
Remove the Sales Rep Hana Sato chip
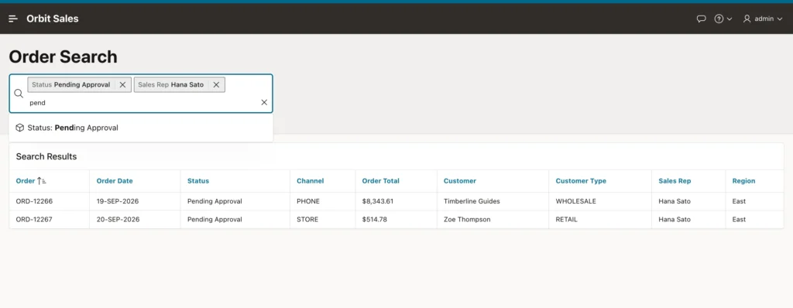[216, 85]
